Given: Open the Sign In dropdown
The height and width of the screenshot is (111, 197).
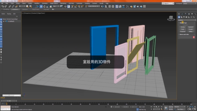Looking at the screenshot, I should [x=168, y=3].
